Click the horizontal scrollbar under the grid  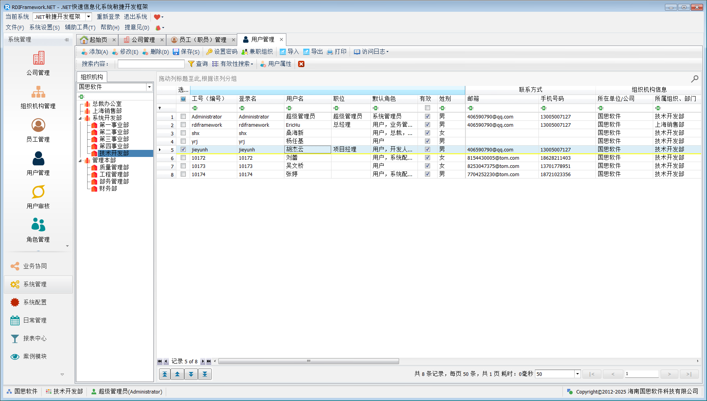(308, 361)
